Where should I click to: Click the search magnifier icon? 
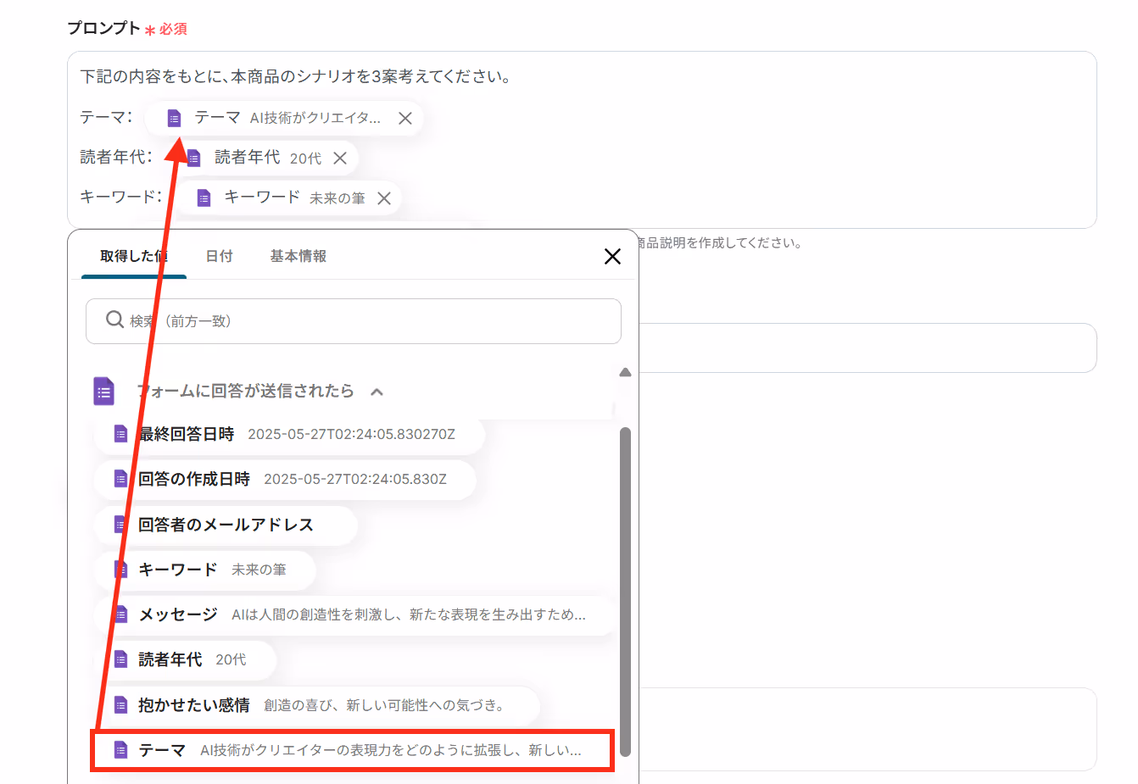click(x=114, y=320)
